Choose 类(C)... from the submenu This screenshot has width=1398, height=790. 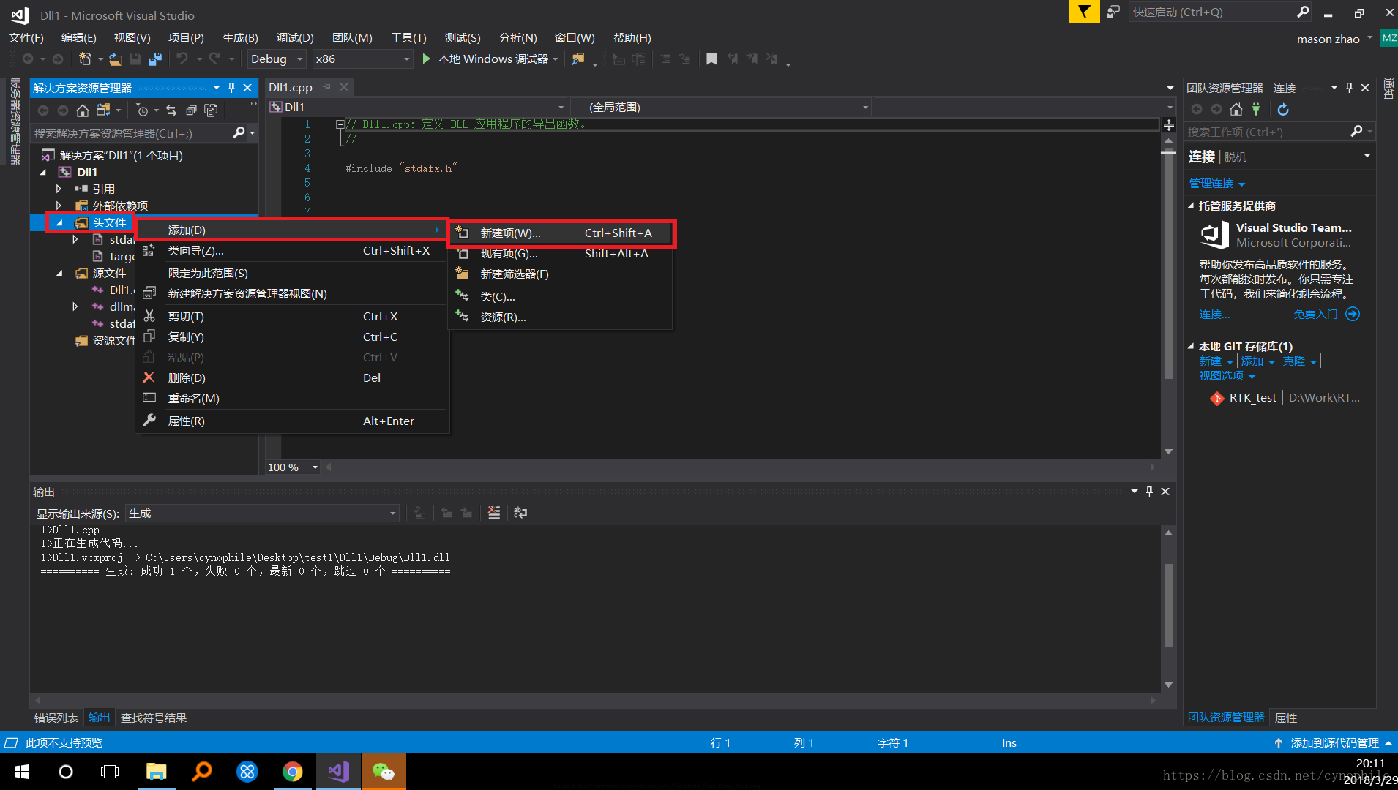[x=561, y=296]
